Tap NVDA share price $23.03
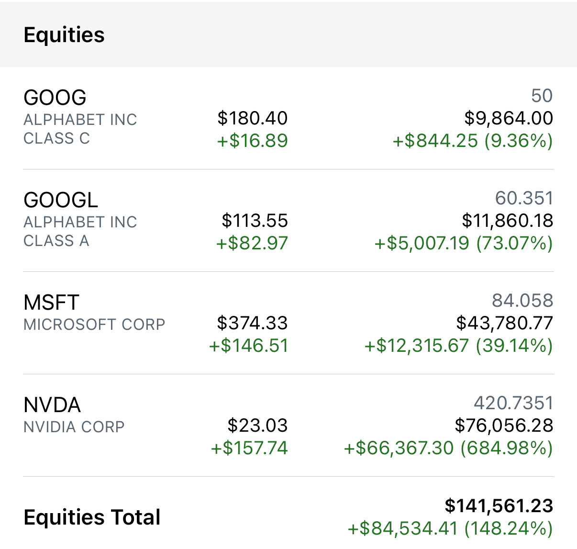Image resolution: width=577 pixels, height=549 pixels. 257,426
